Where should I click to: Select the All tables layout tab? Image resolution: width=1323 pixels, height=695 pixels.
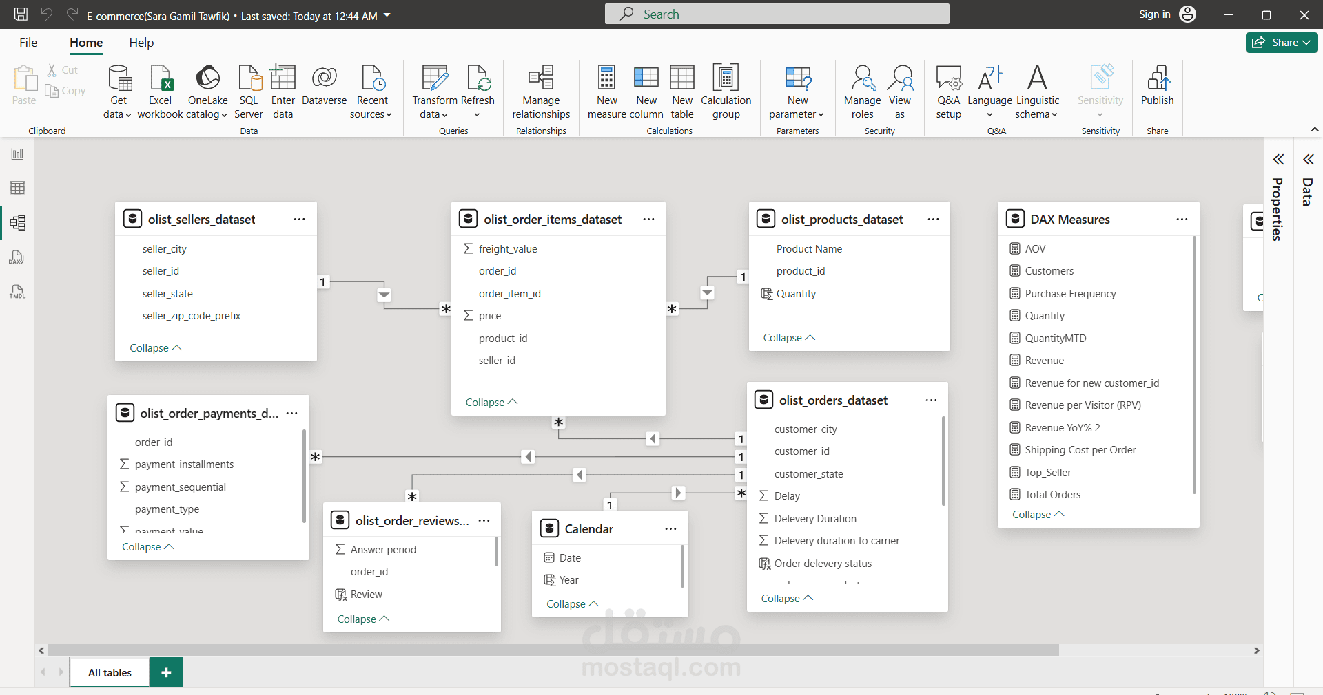(x=110, y=673)
